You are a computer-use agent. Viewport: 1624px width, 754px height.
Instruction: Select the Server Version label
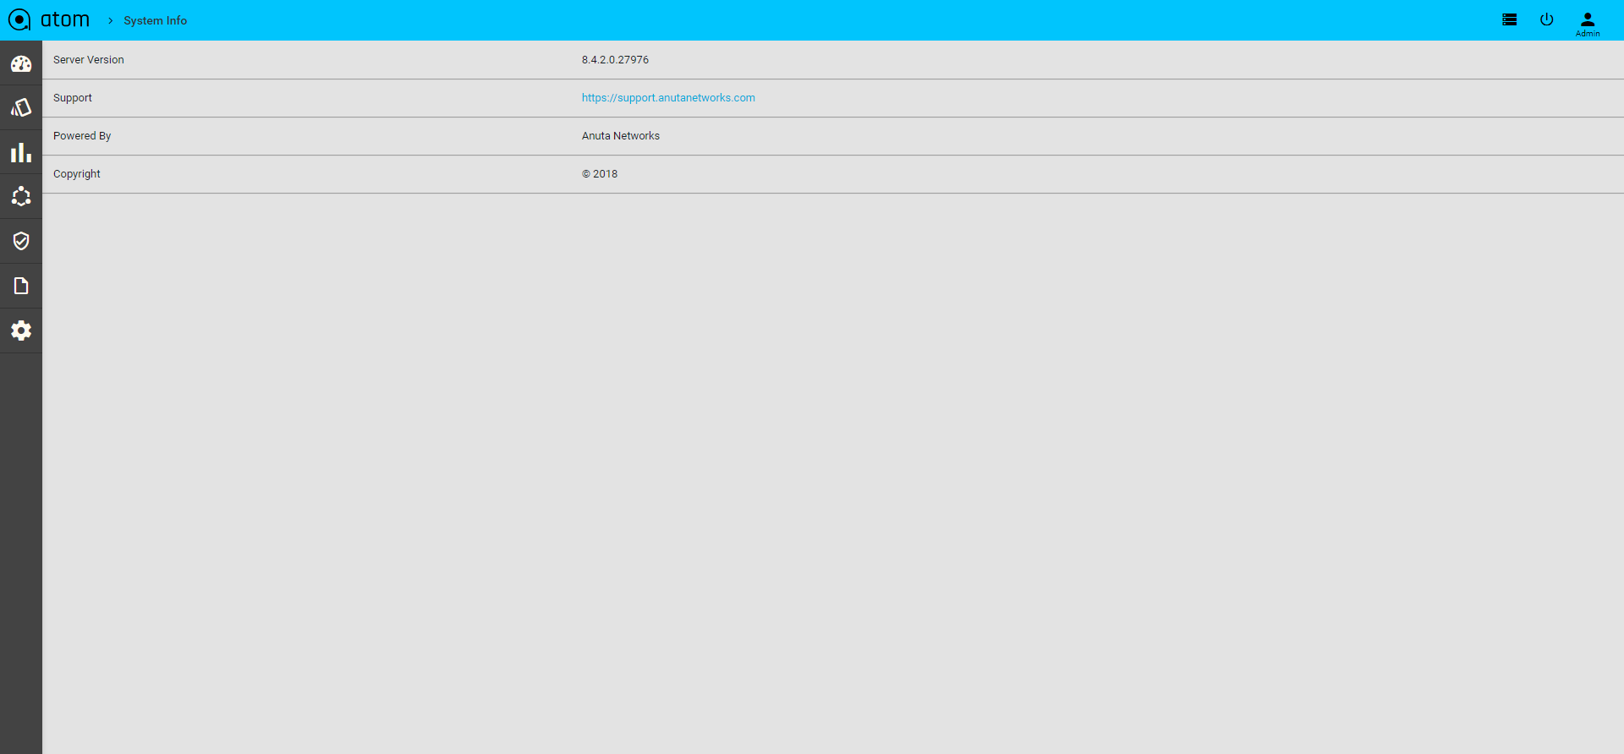89,60
